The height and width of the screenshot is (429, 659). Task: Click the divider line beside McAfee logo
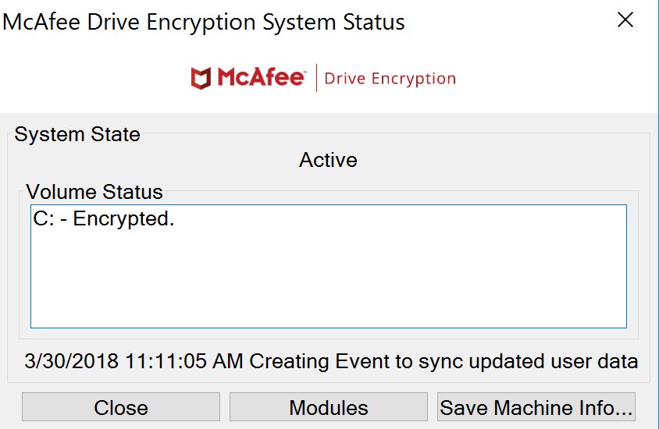coord(316,78)
